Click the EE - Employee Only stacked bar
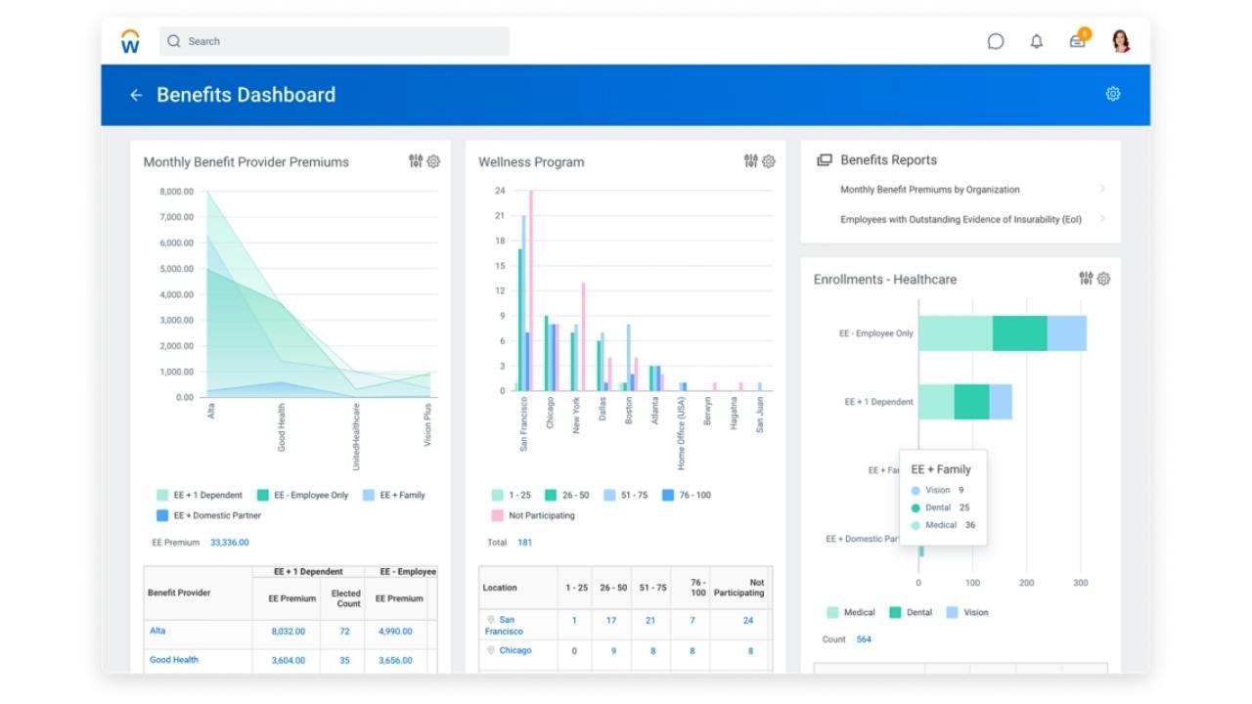The image size is (1252, 704). pyautogui.click(x=1003, y=332)
